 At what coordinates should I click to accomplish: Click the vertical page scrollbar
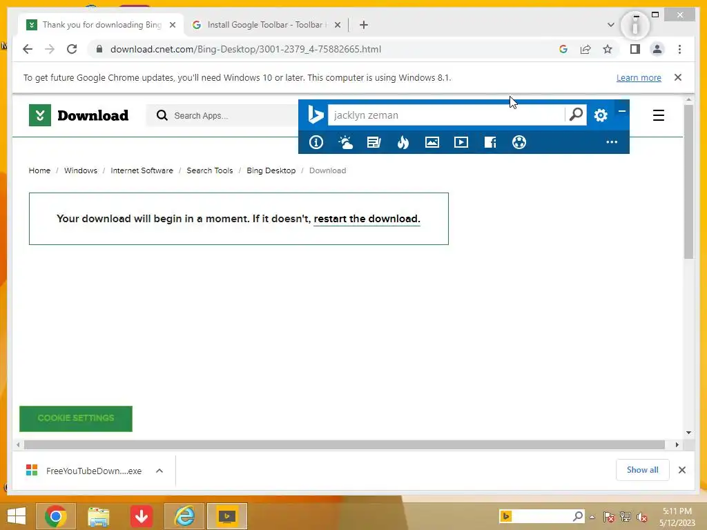(x=688, y=181)
